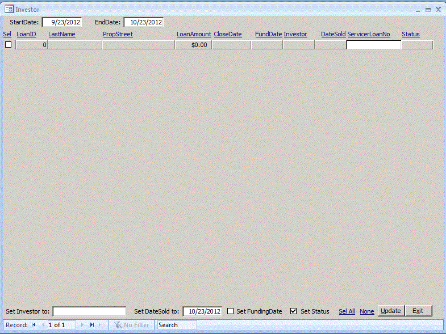Jump to last record arrow
The height and width of the screenshot is (334, 446).
pyautogui.click(x=91, y=325)
